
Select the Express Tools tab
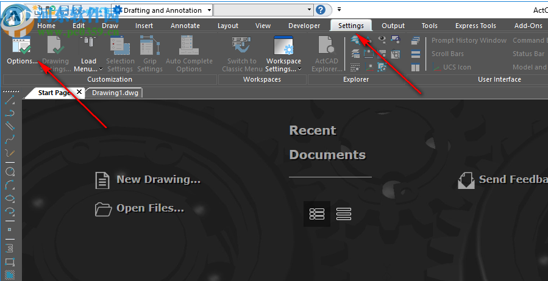point(475,26)
